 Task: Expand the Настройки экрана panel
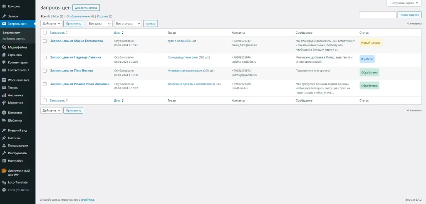tap(404, 3)
